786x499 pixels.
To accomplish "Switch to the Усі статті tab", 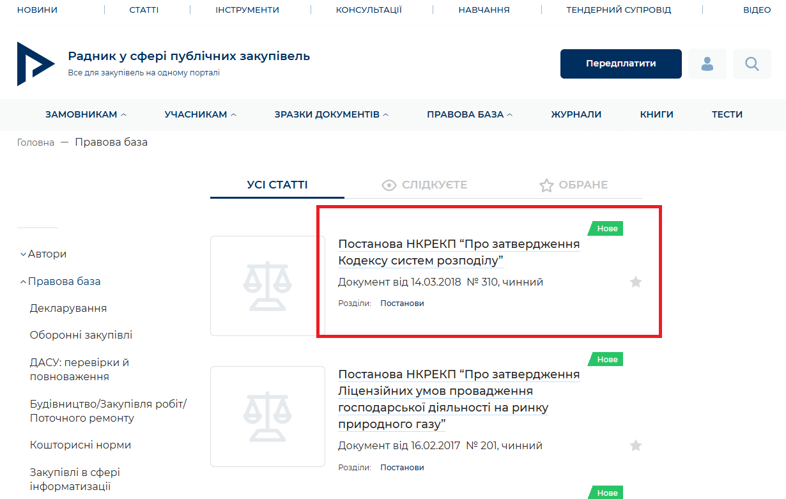I will [277, 185].
